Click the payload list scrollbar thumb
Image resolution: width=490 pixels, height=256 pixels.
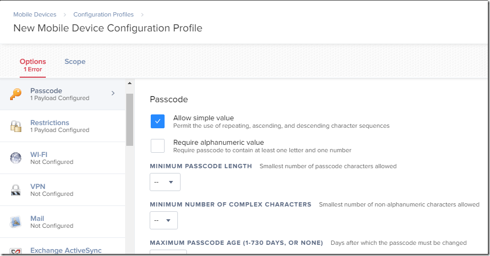[129, 120]
